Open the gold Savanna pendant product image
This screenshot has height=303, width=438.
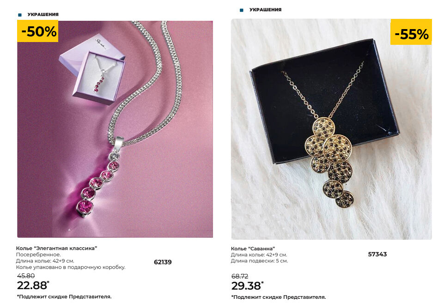click(x=331, y=129)
